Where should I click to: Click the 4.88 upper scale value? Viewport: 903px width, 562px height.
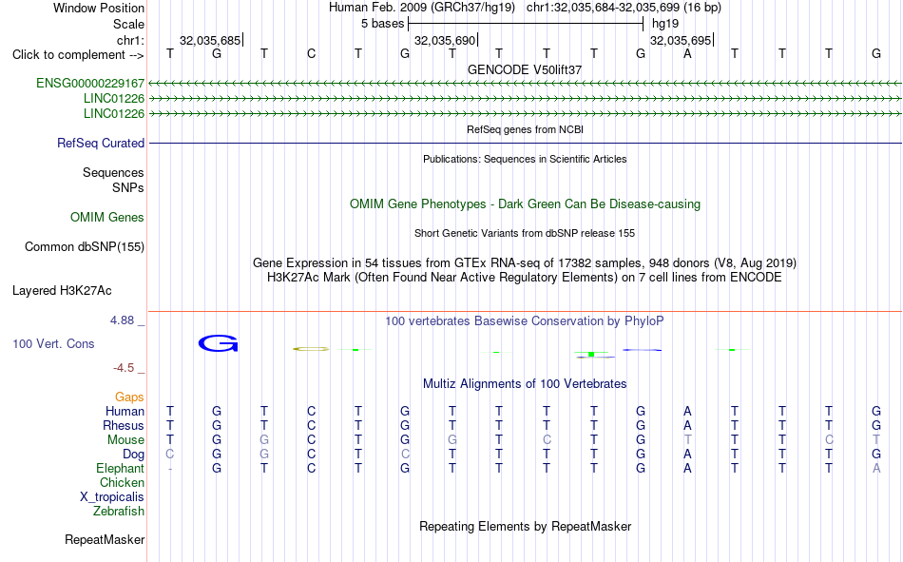click(x=122, y=320)
